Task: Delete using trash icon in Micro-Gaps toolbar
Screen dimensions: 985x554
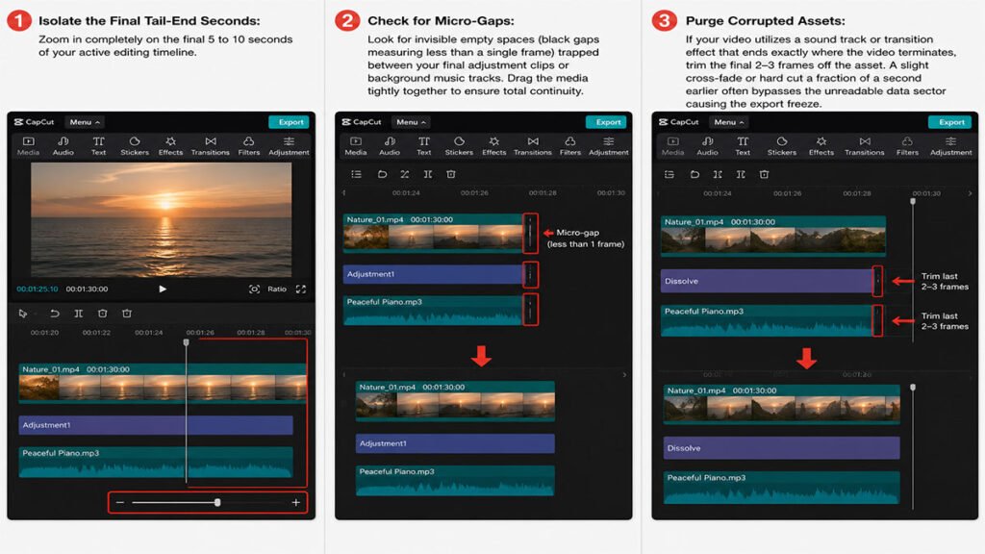Action: 451,174
